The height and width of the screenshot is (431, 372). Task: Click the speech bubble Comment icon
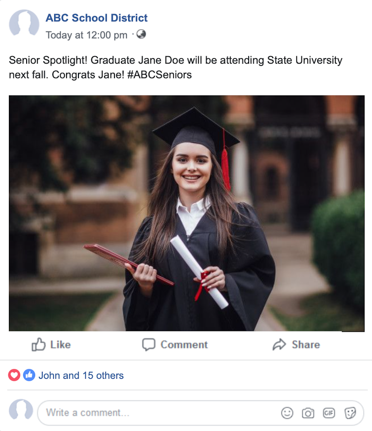coord(149,345)
